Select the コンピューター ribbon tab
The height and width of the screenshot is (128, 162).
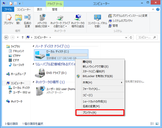click(24, 9)
